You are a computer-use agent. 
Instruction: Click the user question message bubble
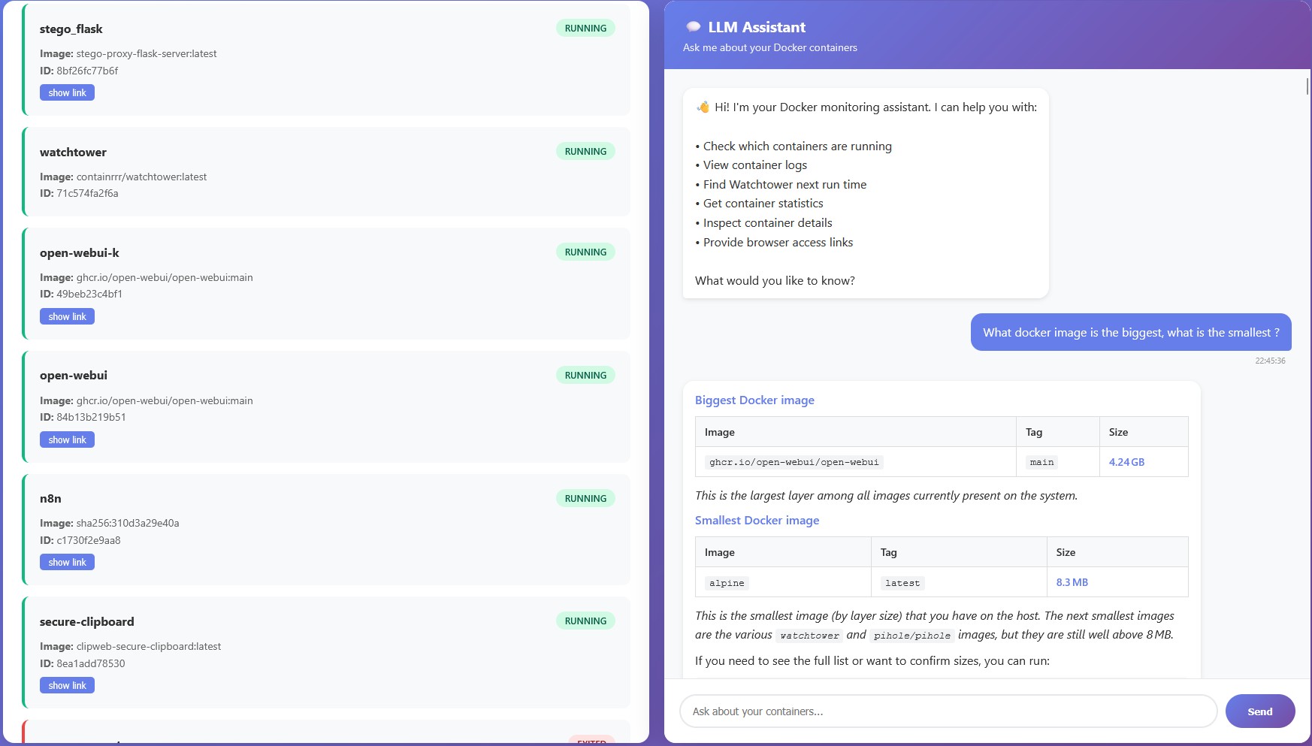(x=1130, y=333)
